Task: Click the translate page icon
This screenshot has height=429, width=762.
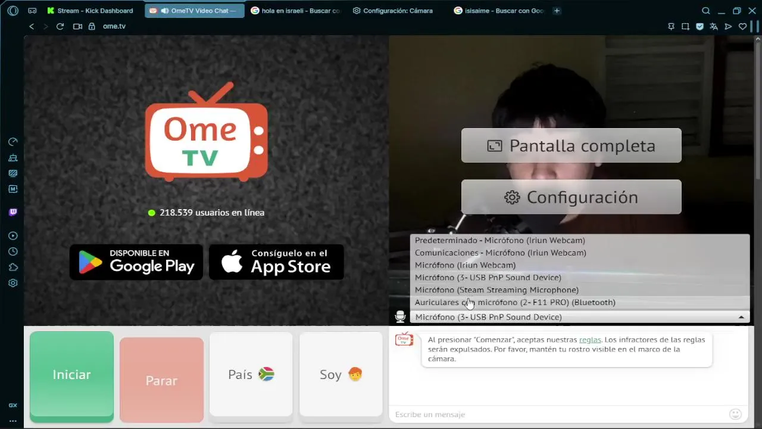Action: (x=714, y=26)
